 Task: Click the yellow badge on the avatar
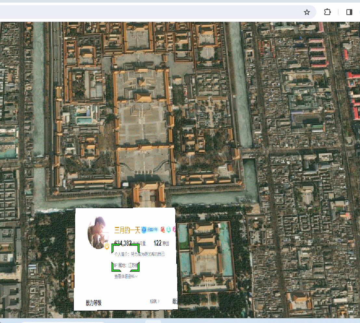[107, 246]
